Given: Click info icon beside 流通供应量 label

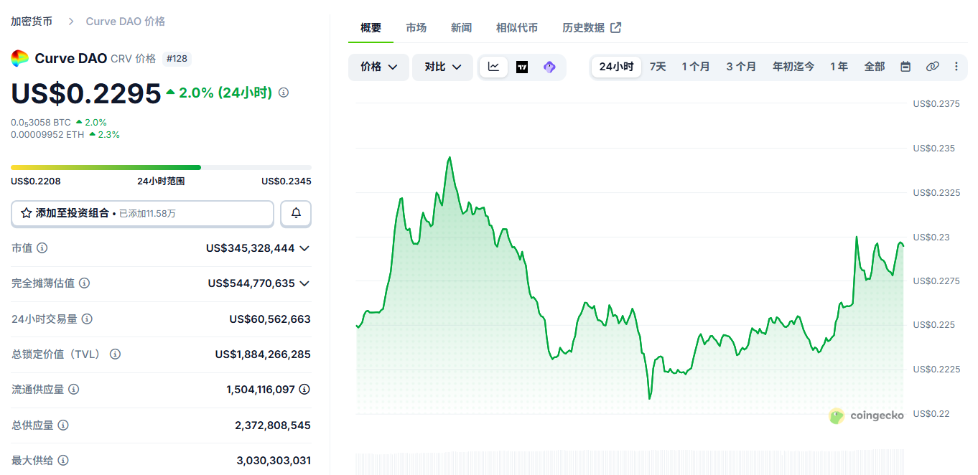Looking at the screenshot, I should 73,389.
